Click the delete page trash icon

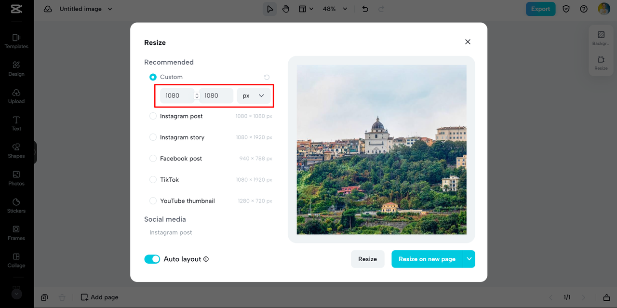point(62,297)
